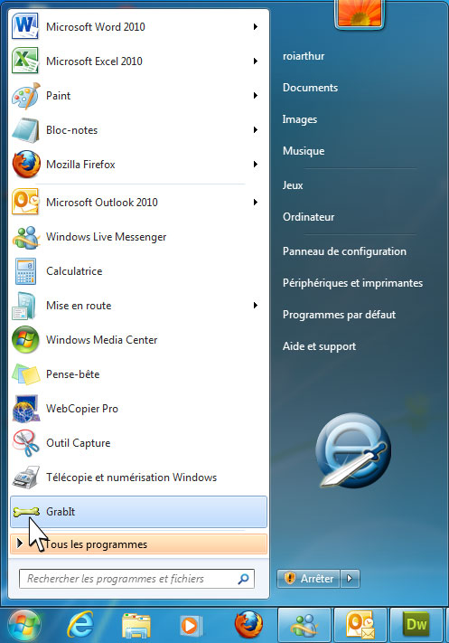Start Calculatrice using the calculator icon
Image resolution: width=449 pixels, height=643 pixels.
coord(25,271)
